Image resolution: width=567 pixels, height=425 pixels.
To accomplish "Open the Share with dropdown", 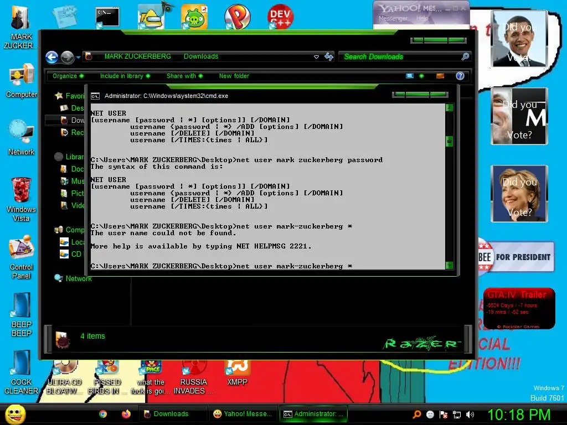I will [x=184, y=76].
